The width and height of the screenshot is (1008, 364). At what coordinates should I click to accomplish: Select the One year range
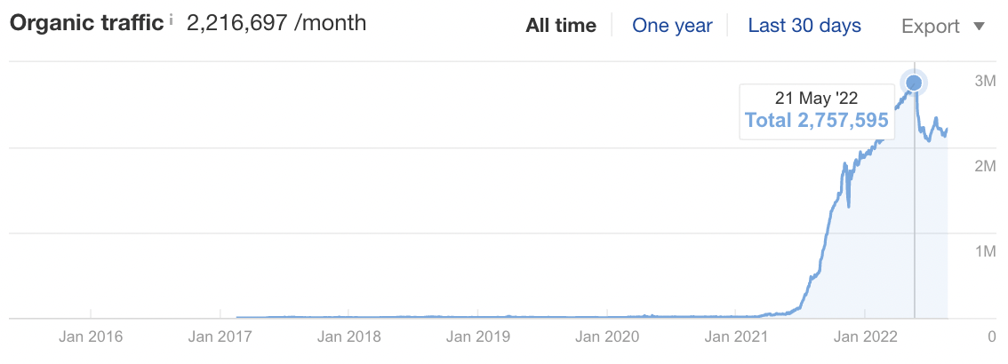pyautogui.click(x=672, y=26)
